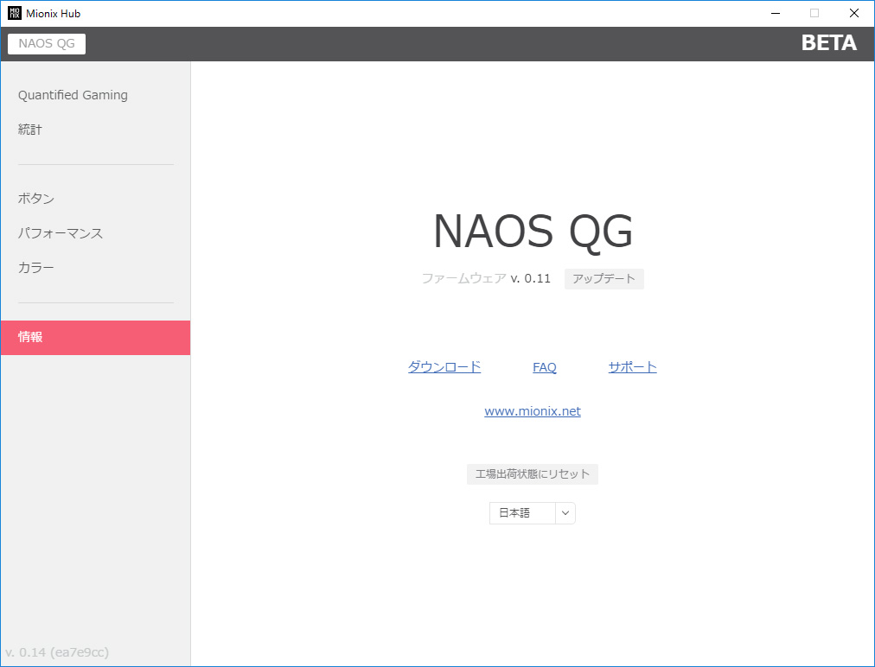Screen dimensions: 875x667
Task: Click the app version v. 0.14 (ea7e9cc) text
Action: click(x=57, y=652)
